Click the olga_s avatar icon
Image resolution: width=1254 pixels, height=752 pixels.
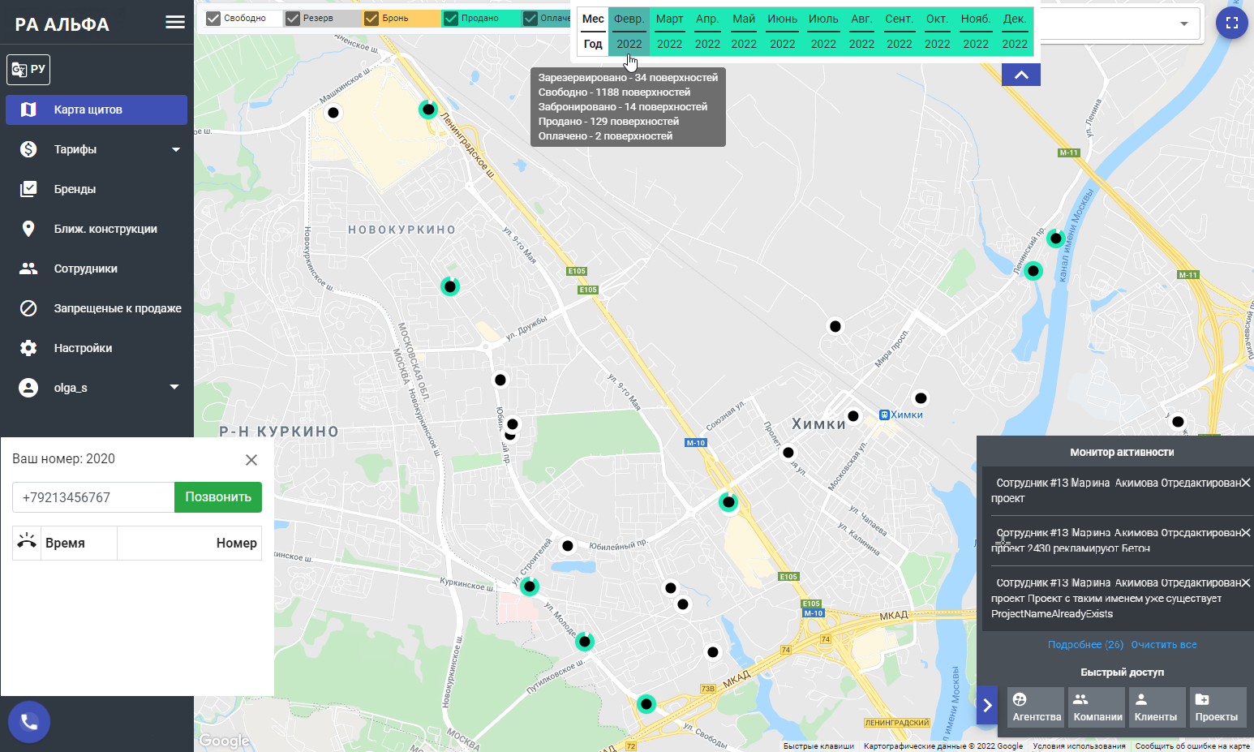28,388
